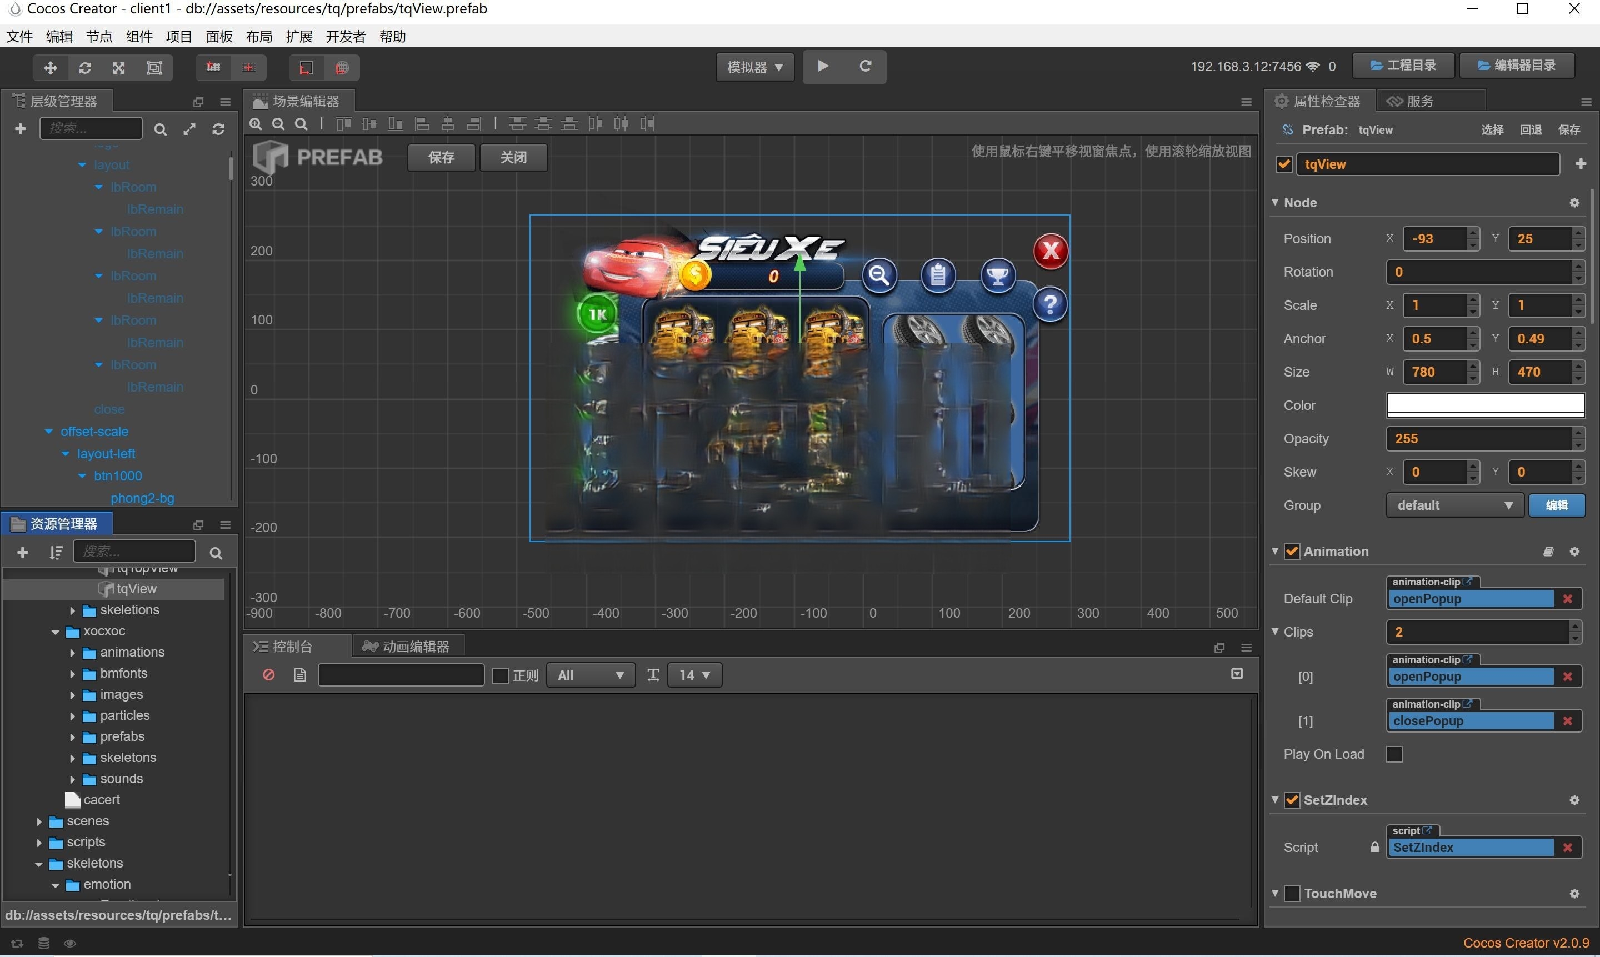Collapse the layout-left node
This screenshot has height=957, width=1600.
pos(65,454)
